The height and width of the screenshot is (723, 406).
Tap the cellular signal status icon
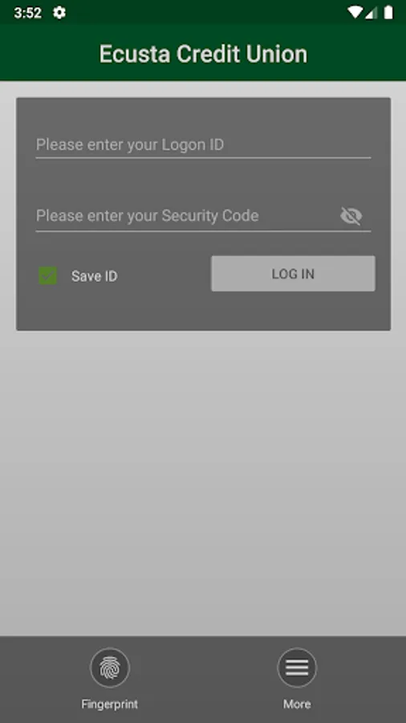pos(371,12)
